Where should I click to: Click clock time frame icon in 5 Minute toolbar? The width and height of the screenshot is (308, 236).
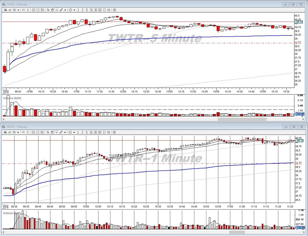pos(70,10)
